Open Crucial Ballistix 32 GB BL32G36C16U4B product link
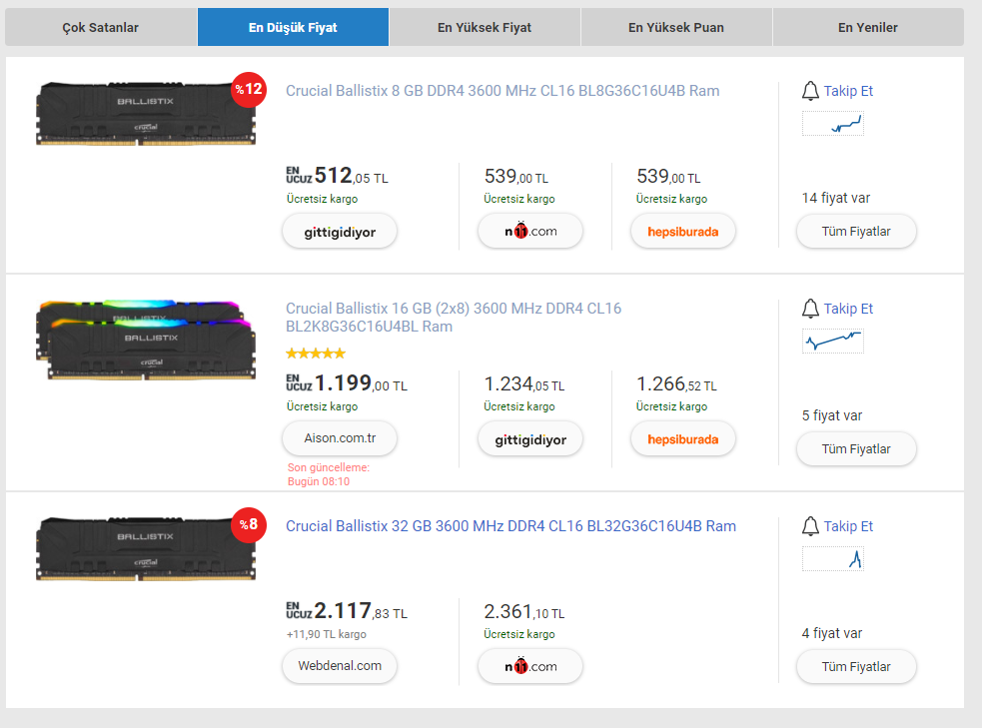Image resolution: width=982 pixels, height=728 pixels. coord(511,526)
